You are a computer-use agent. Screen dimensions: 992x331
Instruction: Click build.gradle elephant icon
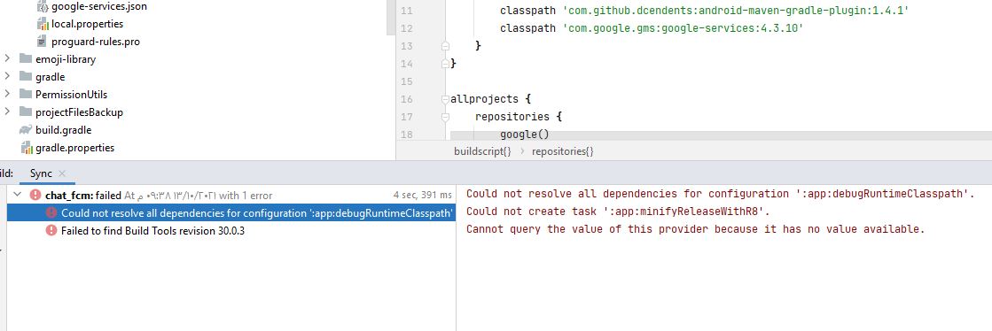26,130
